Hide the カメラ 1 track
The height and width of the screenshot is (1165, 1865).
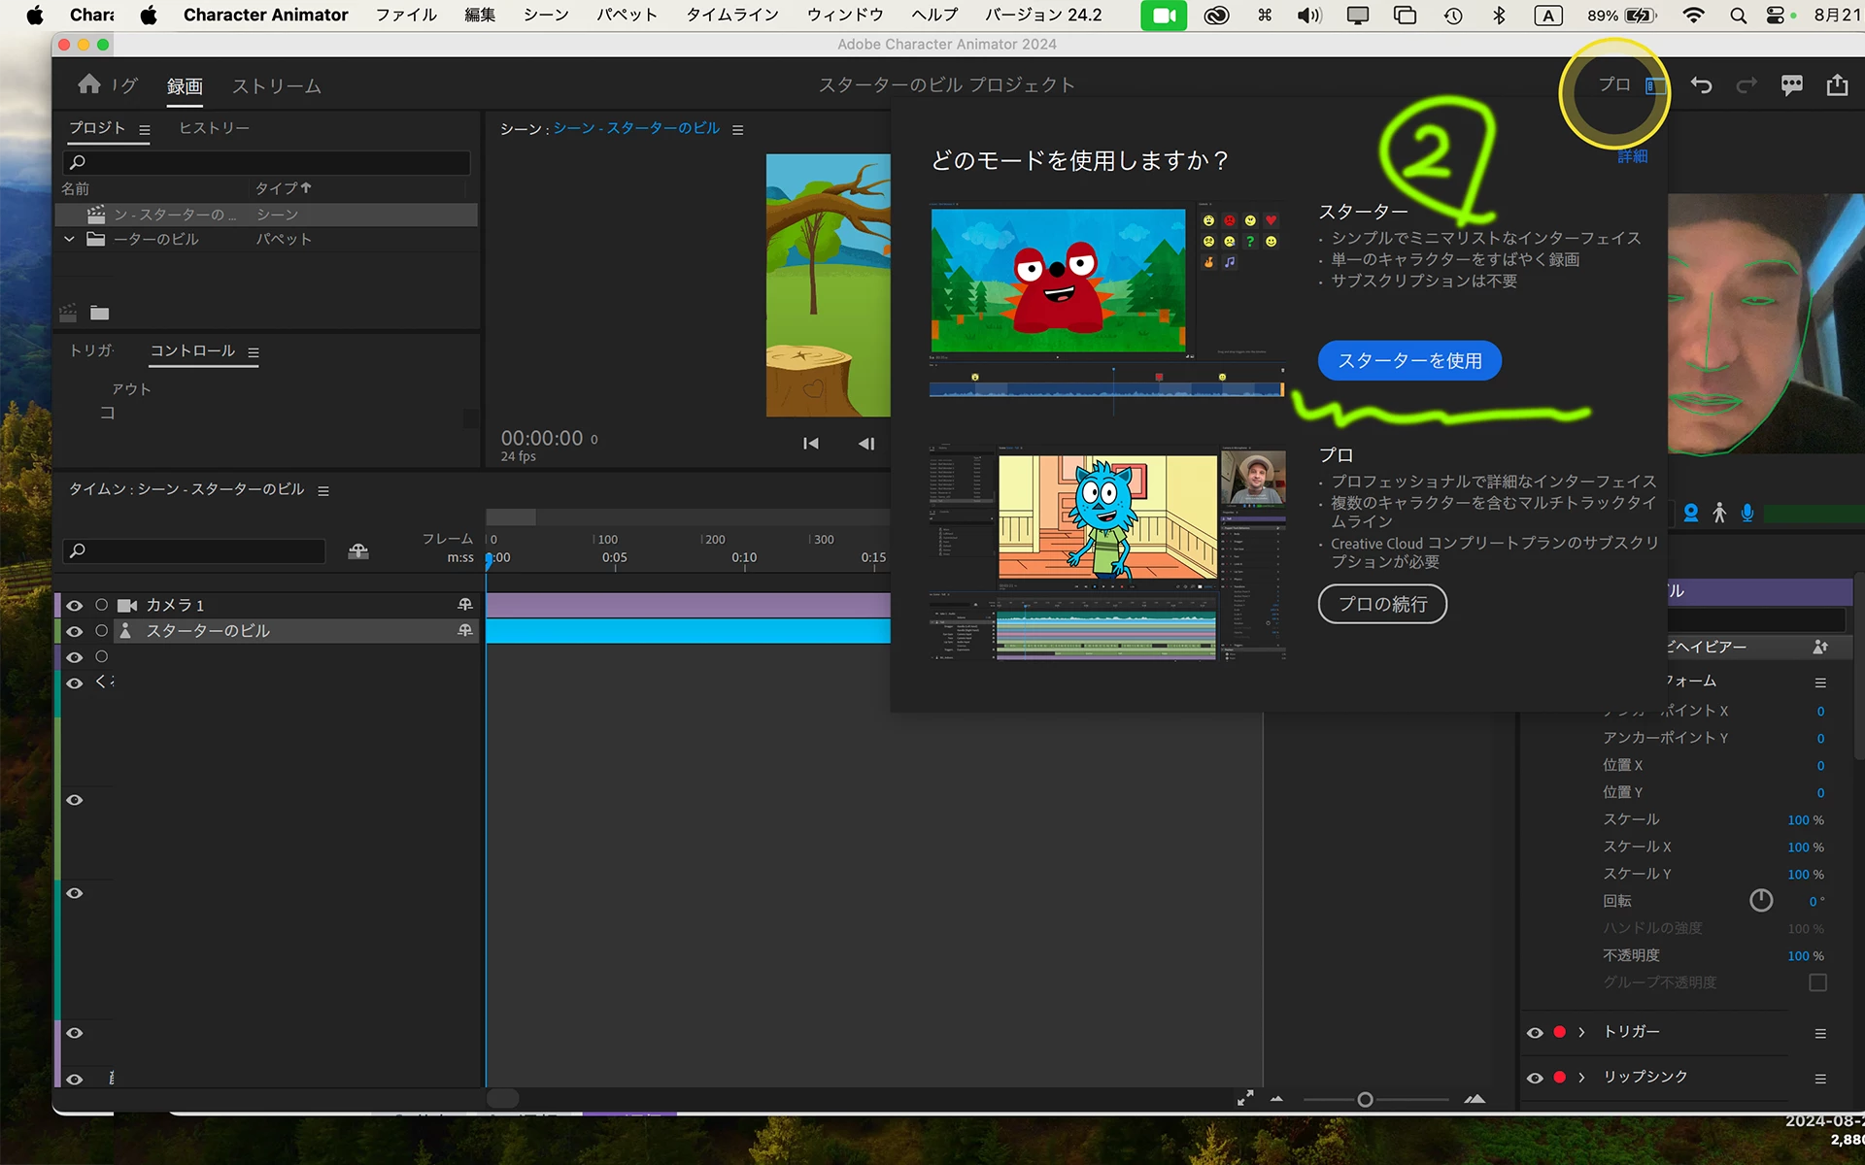[x=75, y=606]
